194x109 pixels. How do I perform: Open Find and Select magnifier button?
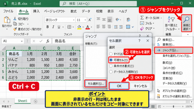tap(187, 23)
